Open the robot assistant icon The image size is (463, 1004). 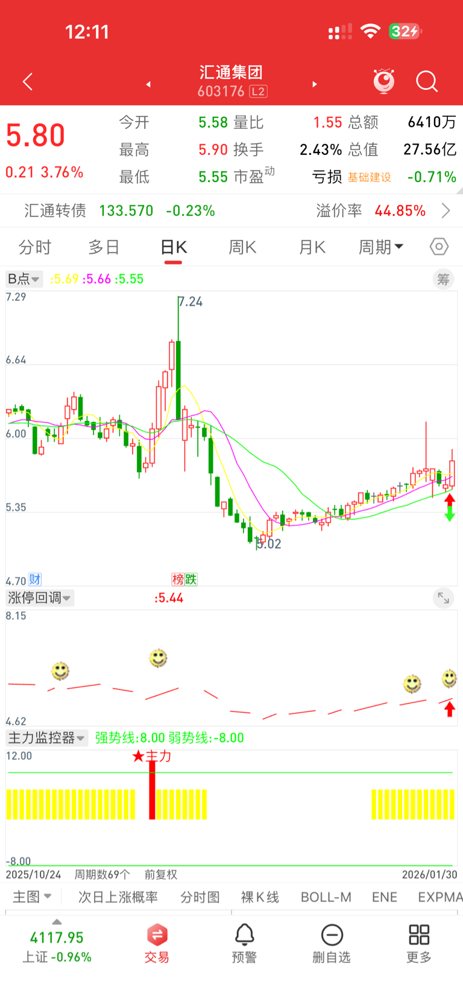click(x=383, y=81)
